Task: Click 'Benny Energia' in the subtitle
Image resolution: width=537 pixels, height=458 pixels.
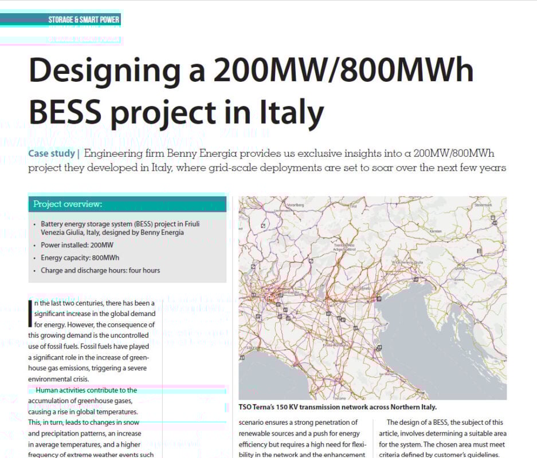Action: (x=202, y=153)
